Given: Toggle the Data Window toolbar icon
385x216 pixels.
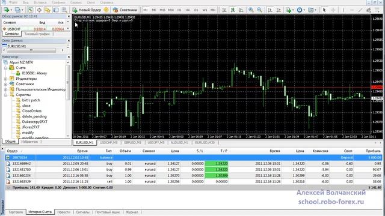Looking at the screenshot, I should click(39, 10).
